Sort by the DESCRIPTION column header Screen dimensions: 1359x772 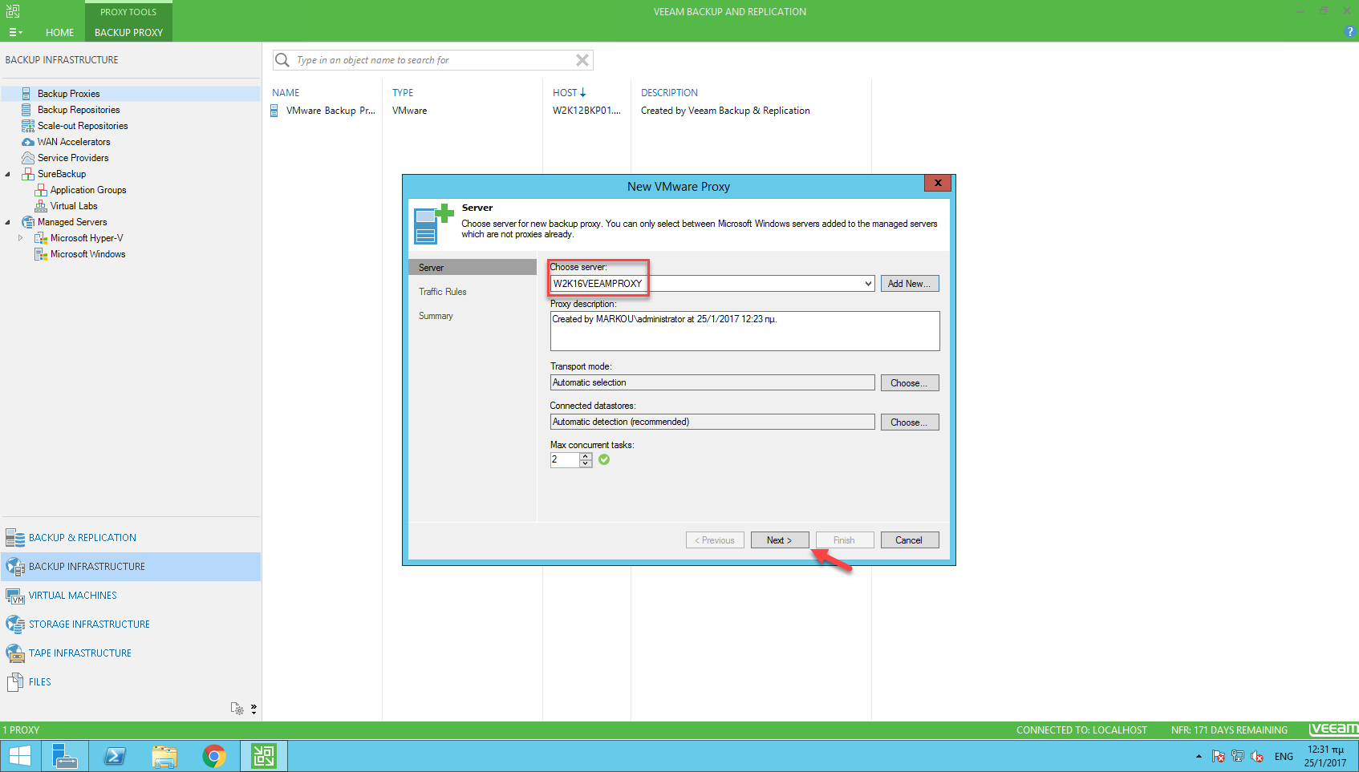point(669,93)
